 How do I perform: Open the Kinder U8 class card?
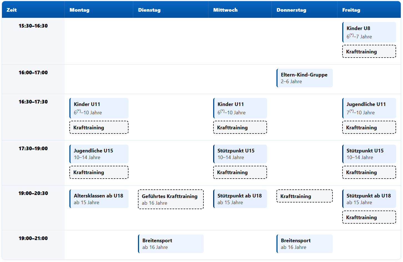click(x=369, y=32)
